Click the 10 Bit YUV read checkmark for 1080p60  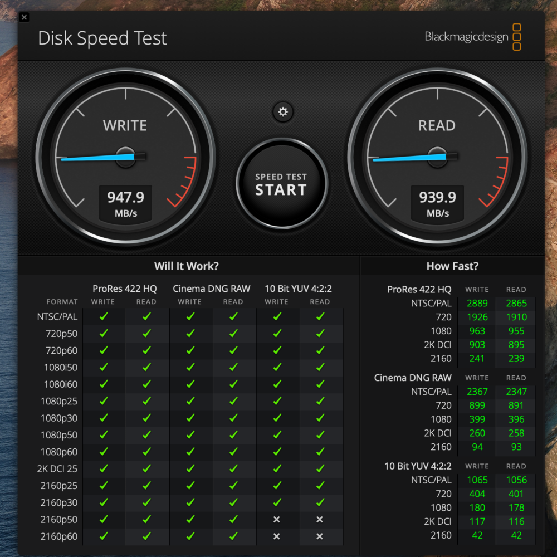pyautogui.click(x=320, y=452)
